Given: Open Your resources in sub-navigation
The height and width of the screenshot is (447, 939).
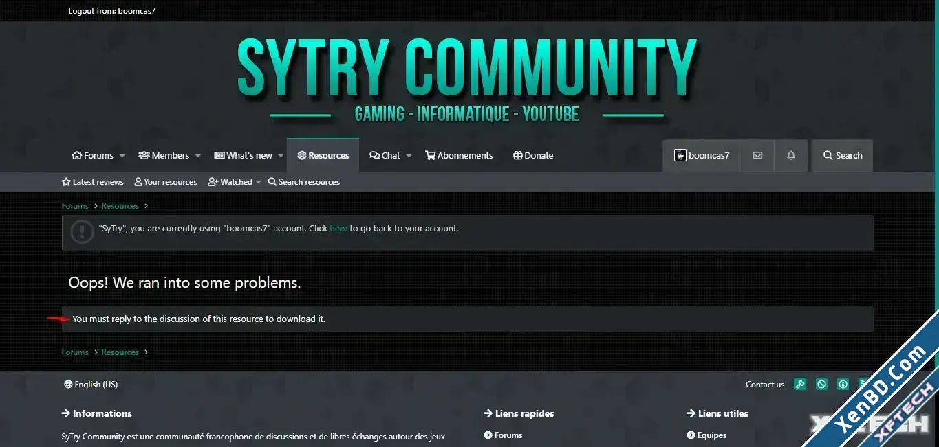Looking at the screenshot, I should (x=166, y=182).
